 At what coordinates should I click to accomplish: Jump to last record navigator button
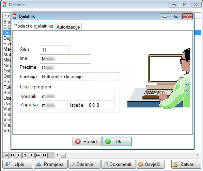point(45,155)
